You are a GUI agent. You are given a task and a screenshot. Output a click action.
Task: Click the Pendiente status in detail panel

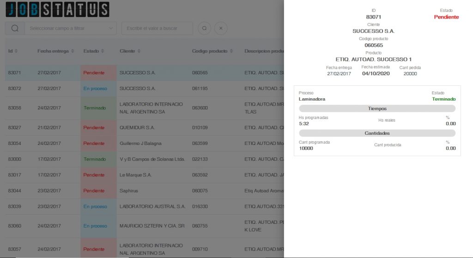[446, 17]
